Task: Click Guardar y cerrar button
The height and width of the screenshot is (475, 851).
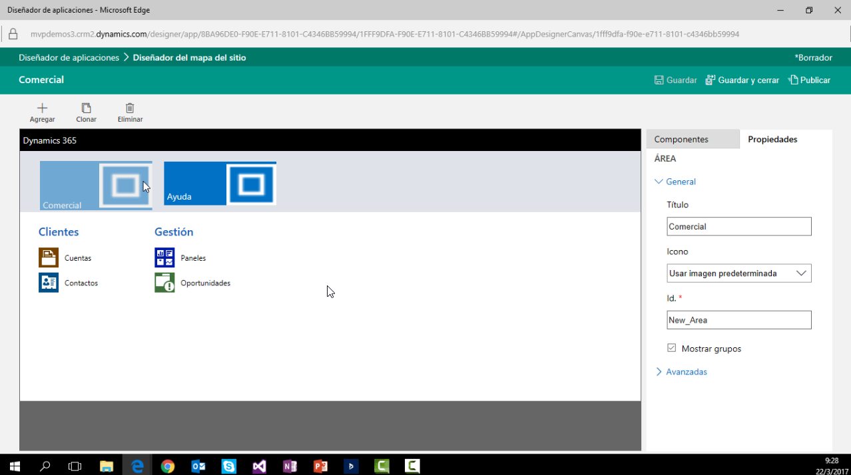Action: (x=742, y=80)
